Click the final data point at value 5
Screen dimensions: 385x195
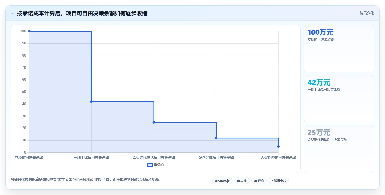pos(278,147)
